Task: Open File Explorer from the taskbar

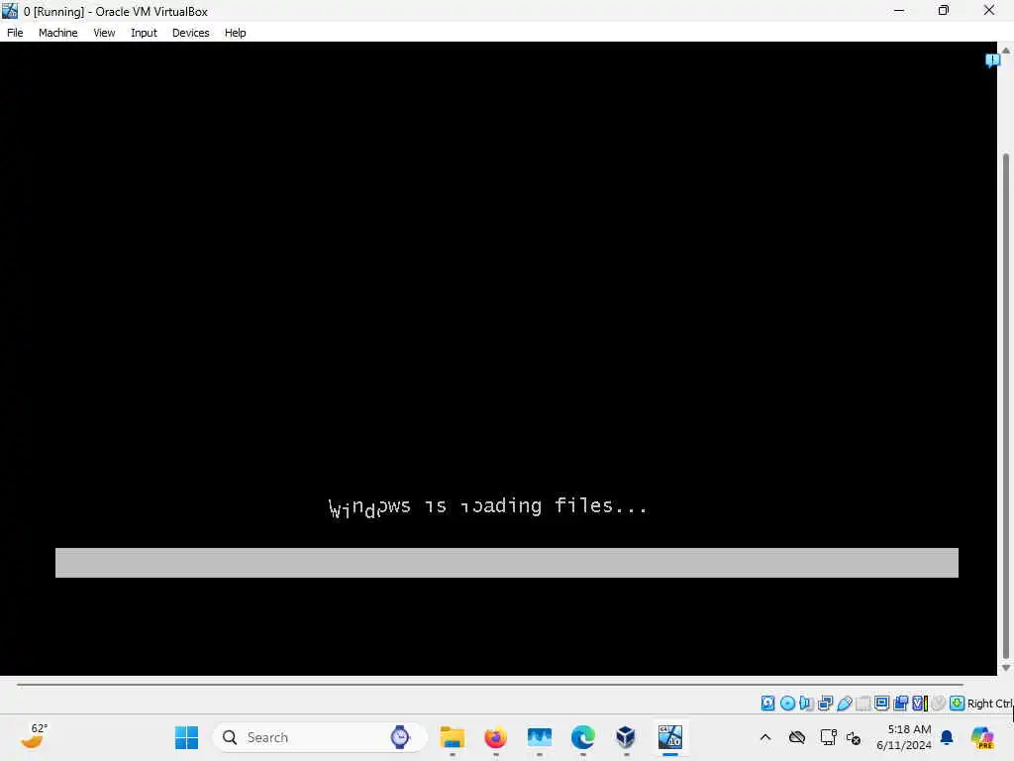Action: (x=452, y=737)
